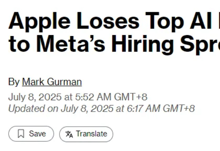The image size is (220, 151).
Task: Click the 'July 8, 2025' publication date
Action: tap(35, 97)
